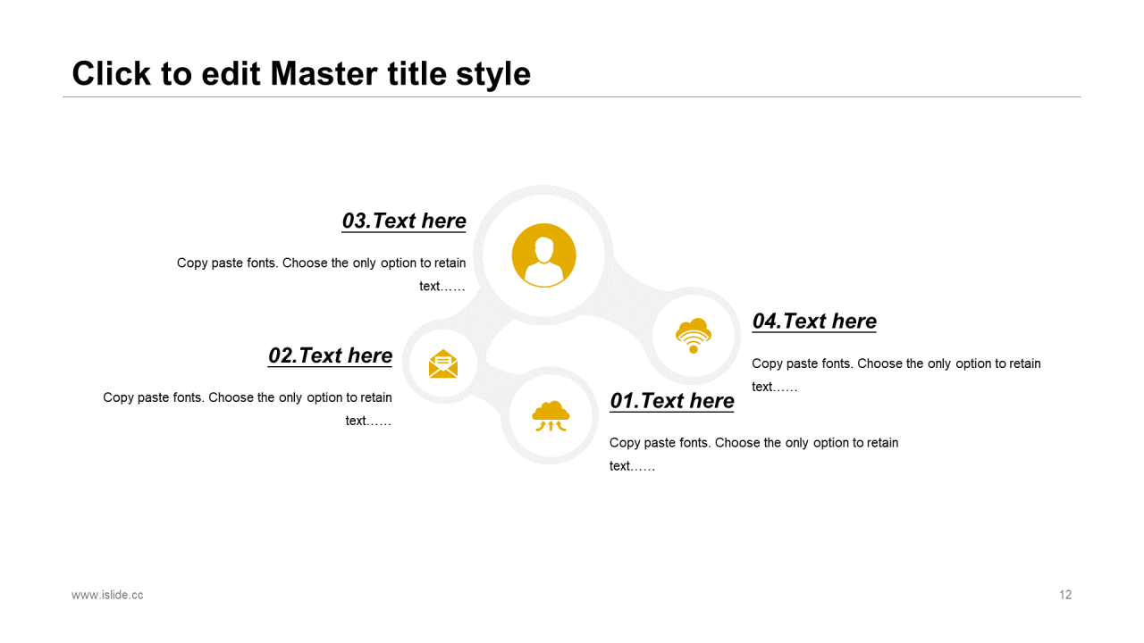This screenshot has height=643, width=1144.
Task: Click the paragraph under '04.Text here'
Action: [x=896, y=375]
